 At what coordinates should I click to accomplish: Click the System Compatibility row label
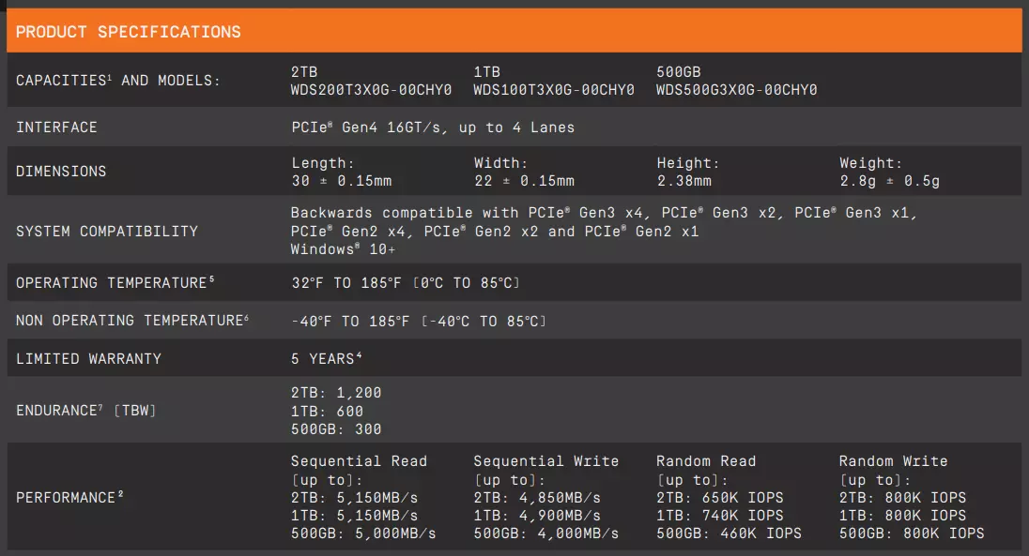coord(107,231)
